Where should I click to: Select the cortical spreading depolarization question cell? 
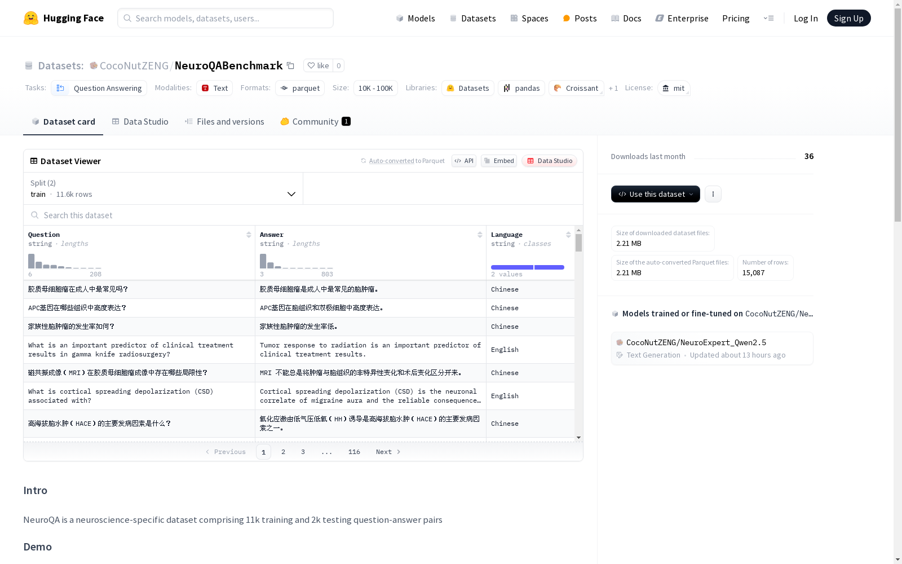(x=139, y=396)
